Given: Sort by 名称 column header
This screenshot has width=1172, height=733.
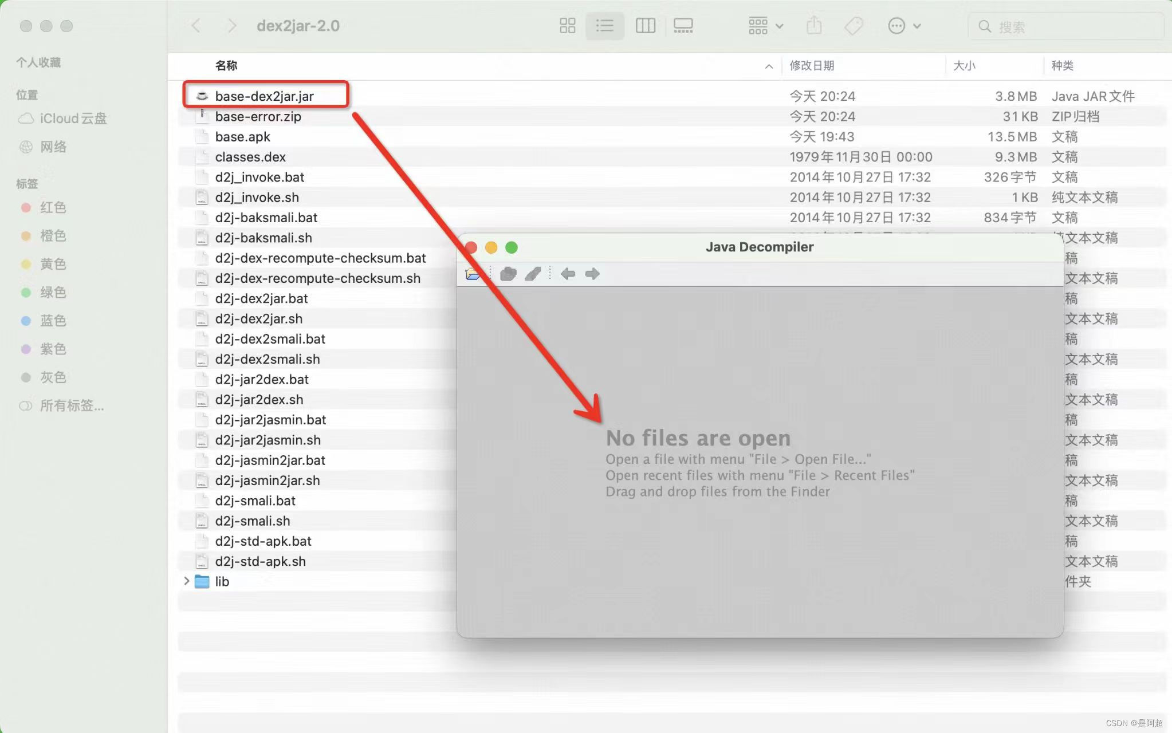Looking at the screenshot, I should (x=226, y=65).
